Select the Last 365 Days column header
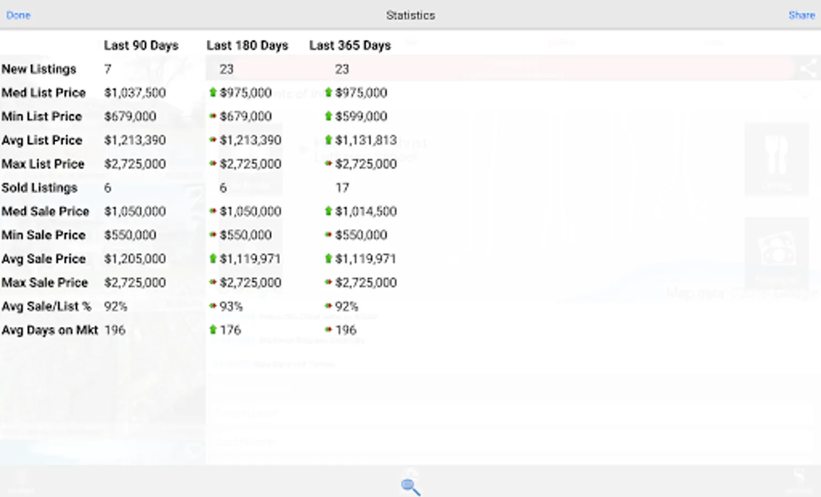The width and height of the screenshot is (821, 497). [x=350, y=45]
